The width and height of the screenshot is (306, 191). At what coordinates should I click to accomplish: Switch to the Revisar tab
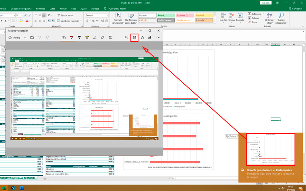[63, 8]
